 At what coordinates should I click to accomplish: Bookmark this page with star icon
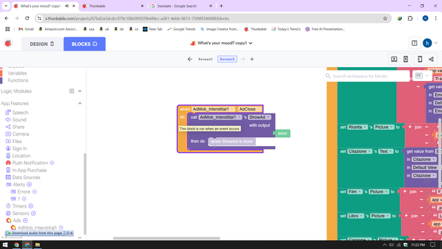pos(385,19)
